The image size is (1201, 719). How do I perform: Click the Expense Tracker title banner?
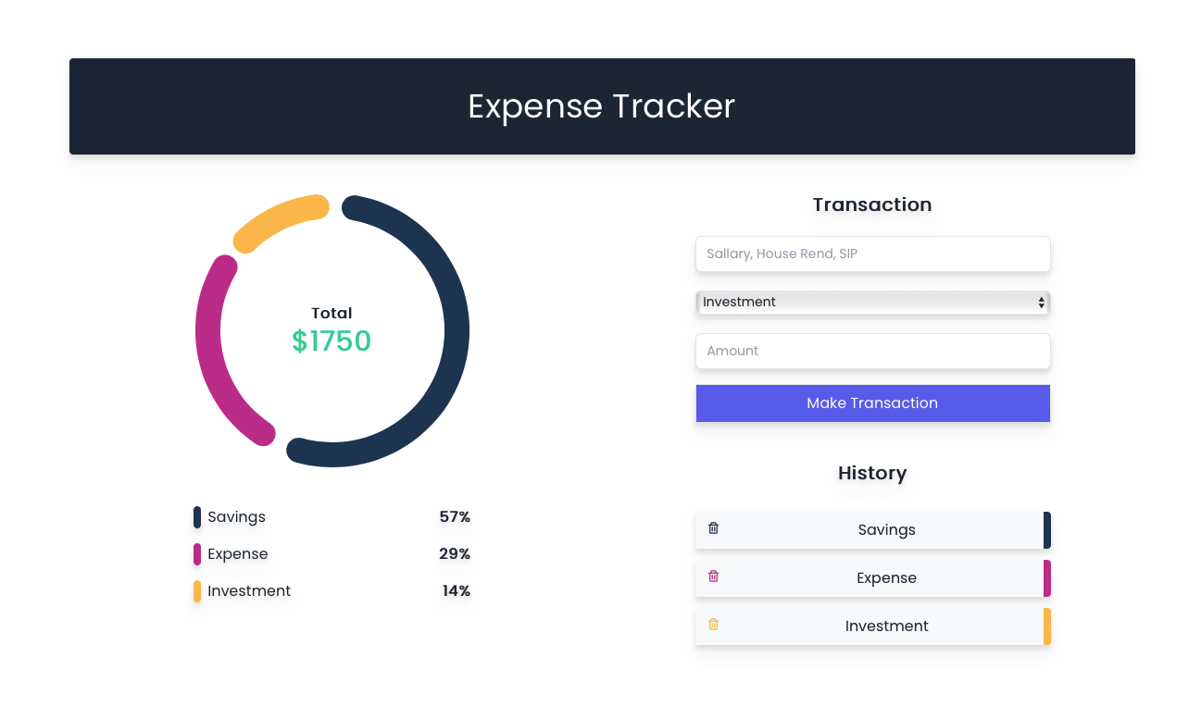[x=602, y=105]
